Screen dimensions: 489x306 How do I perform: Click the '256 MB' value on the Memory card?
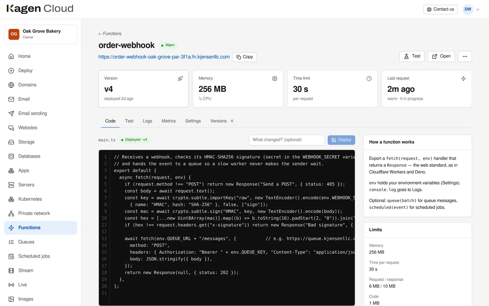point(212,89)
